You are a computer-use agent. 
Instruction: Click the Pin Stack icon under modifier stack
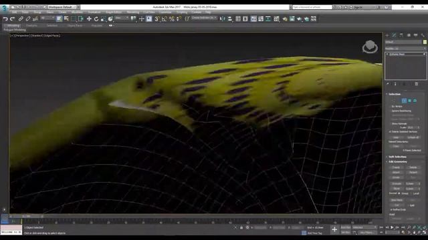[388, 84]
